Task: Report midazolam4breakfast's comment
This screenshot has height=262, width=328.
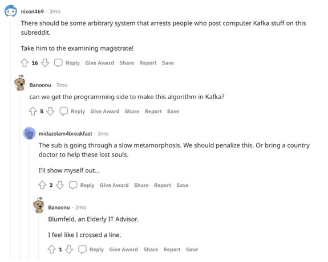Action: tap(163, 185)
